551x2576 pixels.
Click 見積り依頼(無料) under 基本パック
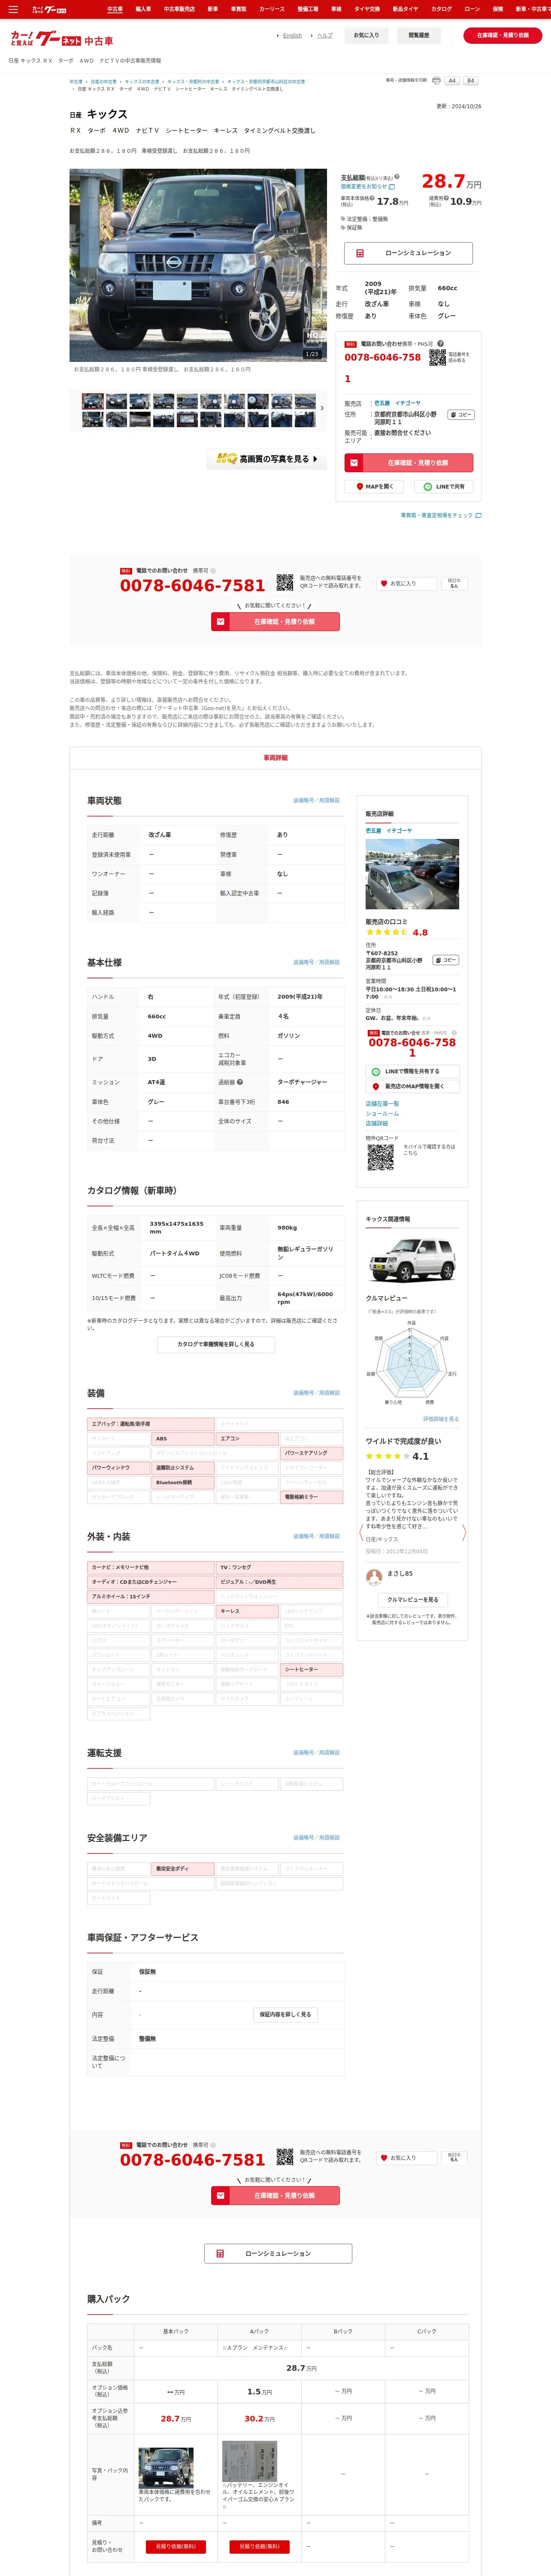click(x=176, y=2546)
